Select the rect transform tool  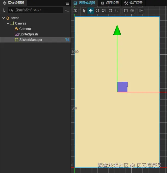pyautogui.click(x=110, y=11)
